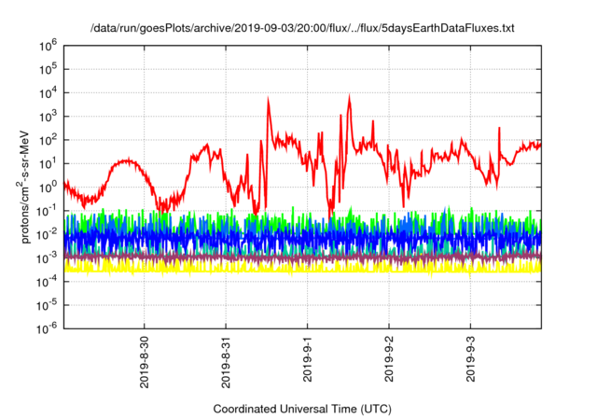Select the 10^2 y-axis label
Screen dimensions: 597x418
[x=48, y=141]
